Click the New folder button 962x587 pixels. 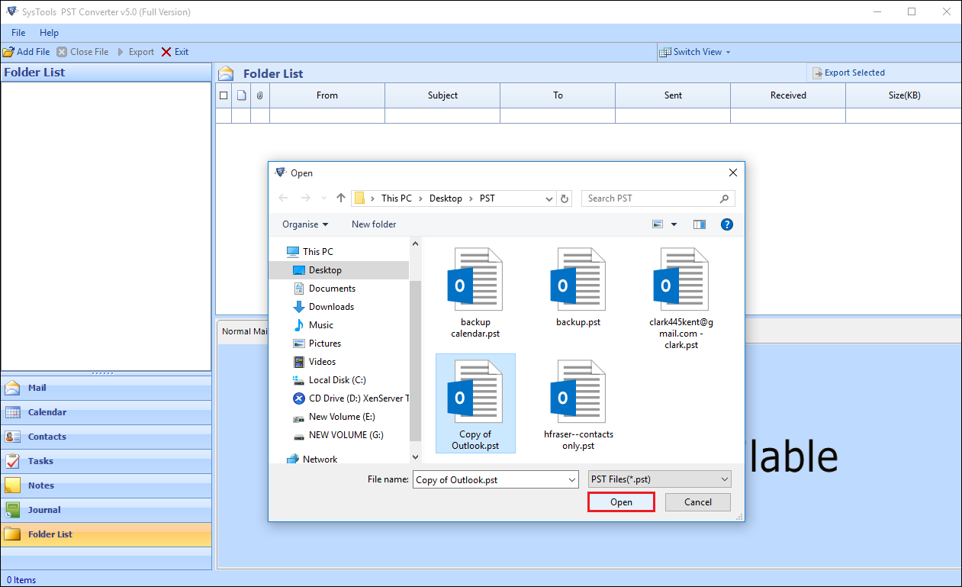coord(374,224)
